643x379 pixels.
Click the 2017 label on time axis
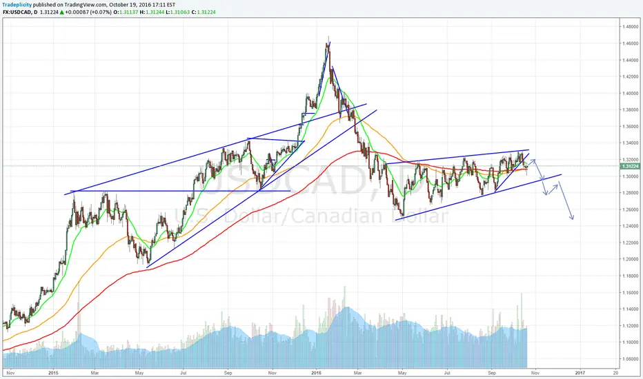tap(580, 373)
